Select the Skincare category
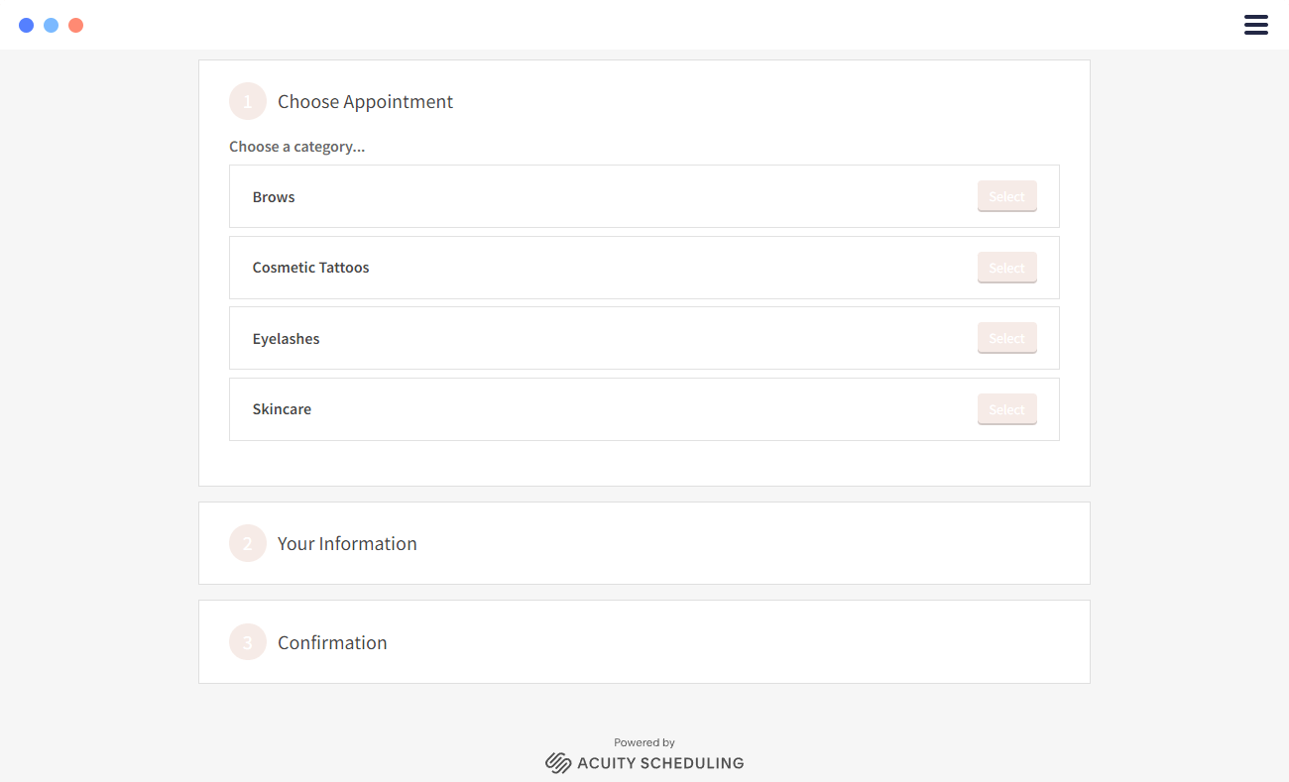This screenshot has width=1289, height=782. pyautogui.click(x=1006, y=408)
